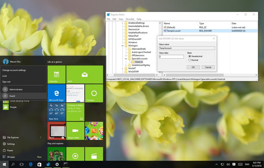
Task: Click the speaker icon in the system tray
Action: coord(228,164)
